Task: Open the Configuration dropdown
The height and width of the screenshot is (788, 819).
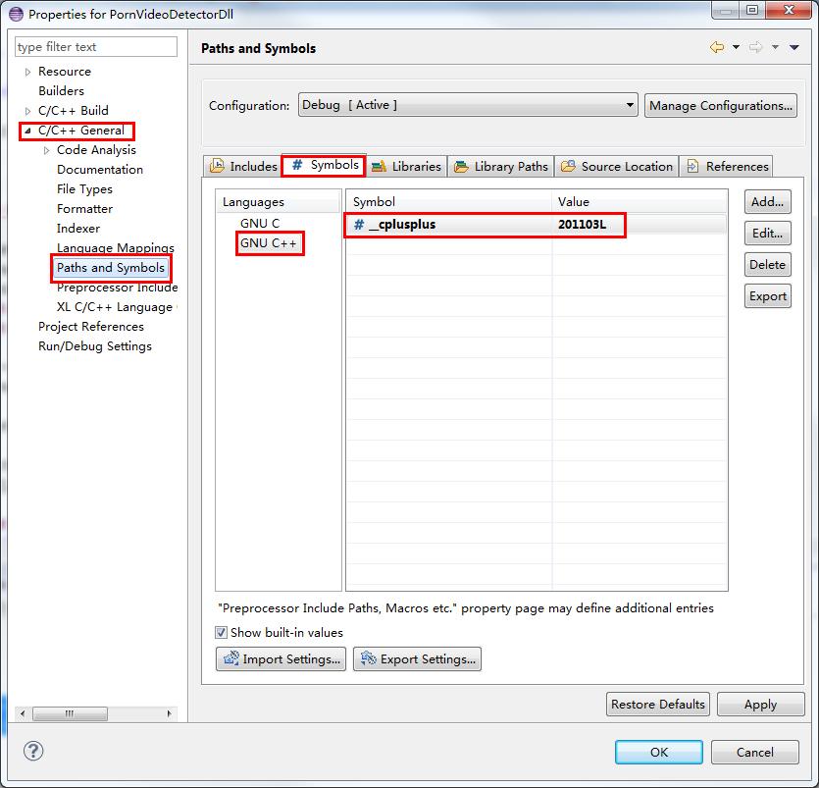Action: pyautogui.click(x=468, y=105)
